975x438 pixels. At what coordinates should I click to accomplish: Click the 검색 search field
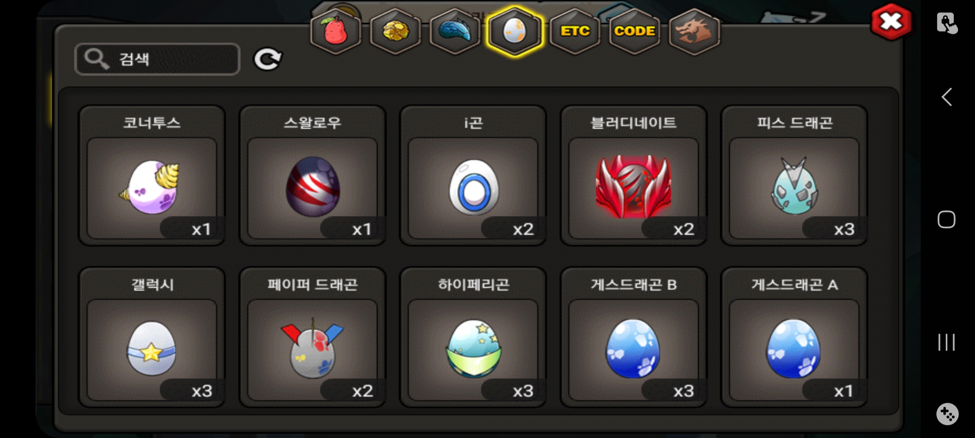[157, 59]
